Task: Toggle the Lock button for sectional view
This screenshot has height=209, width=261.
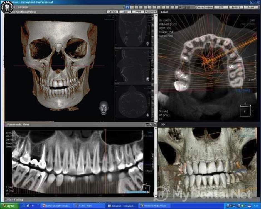Action: pyautogui.click(x=125, y=12)
